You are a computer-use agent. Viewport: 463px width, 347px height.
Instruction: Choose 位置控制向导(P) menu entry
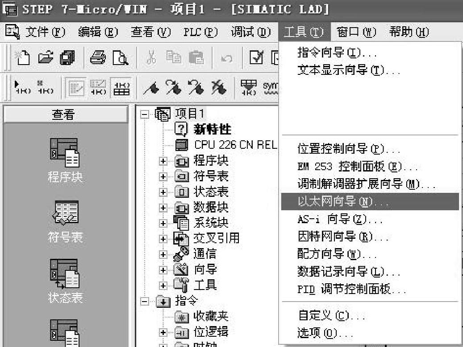coord(370,149)
